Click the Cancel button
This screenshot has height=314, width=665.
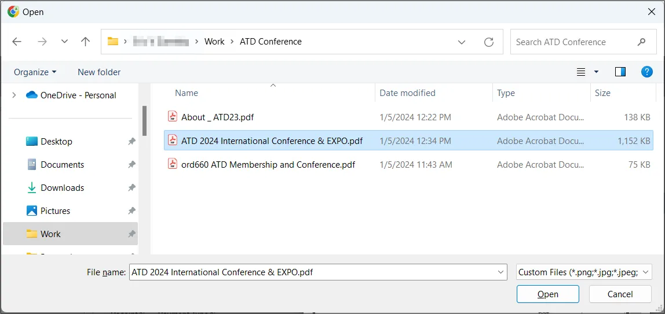pyautogui.click(x=620, y=294)
